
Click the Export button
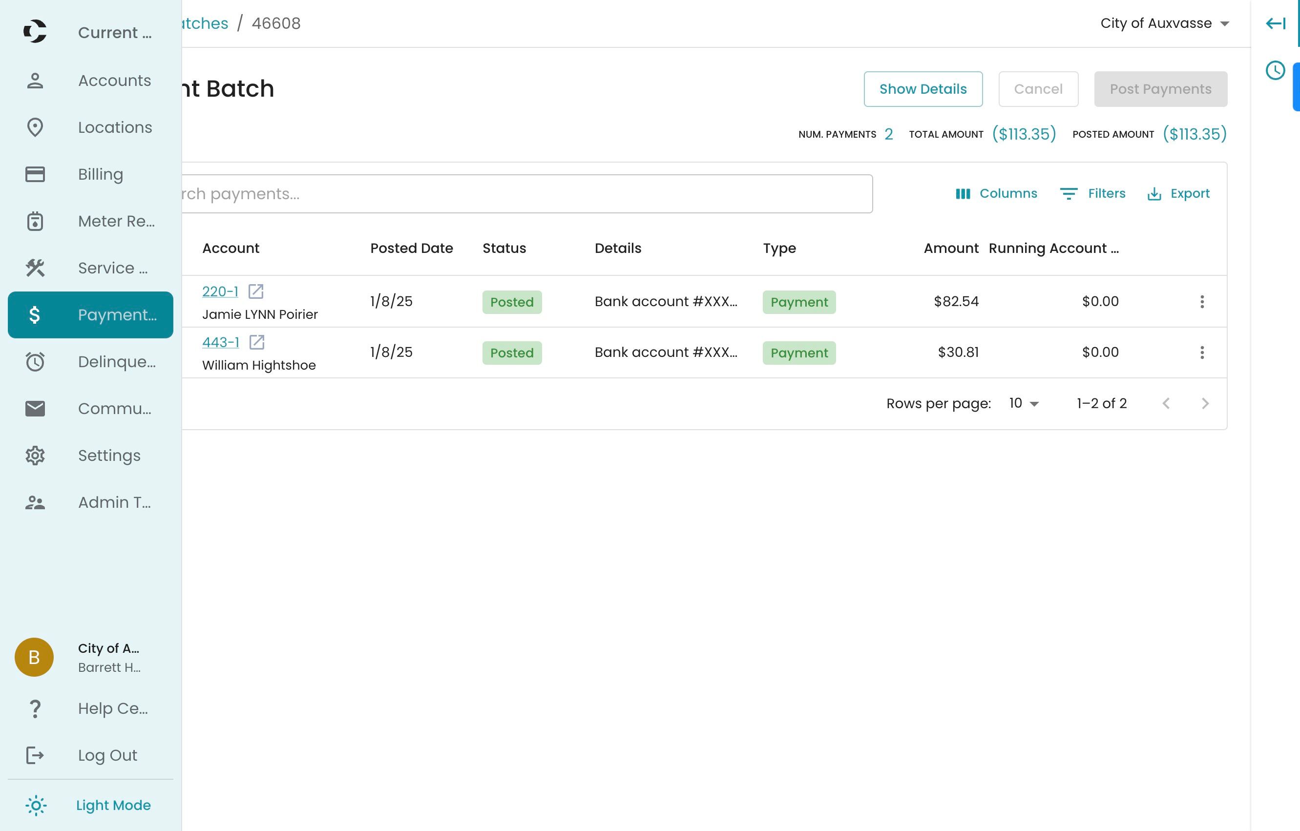(1178, 194)
